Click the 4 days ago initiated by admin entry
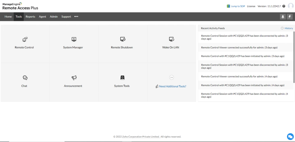 246,85
